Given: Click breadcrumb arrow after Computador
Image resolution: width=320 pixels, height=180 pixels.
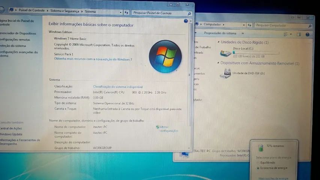Looking at the screenshot, I should point(224,24).
